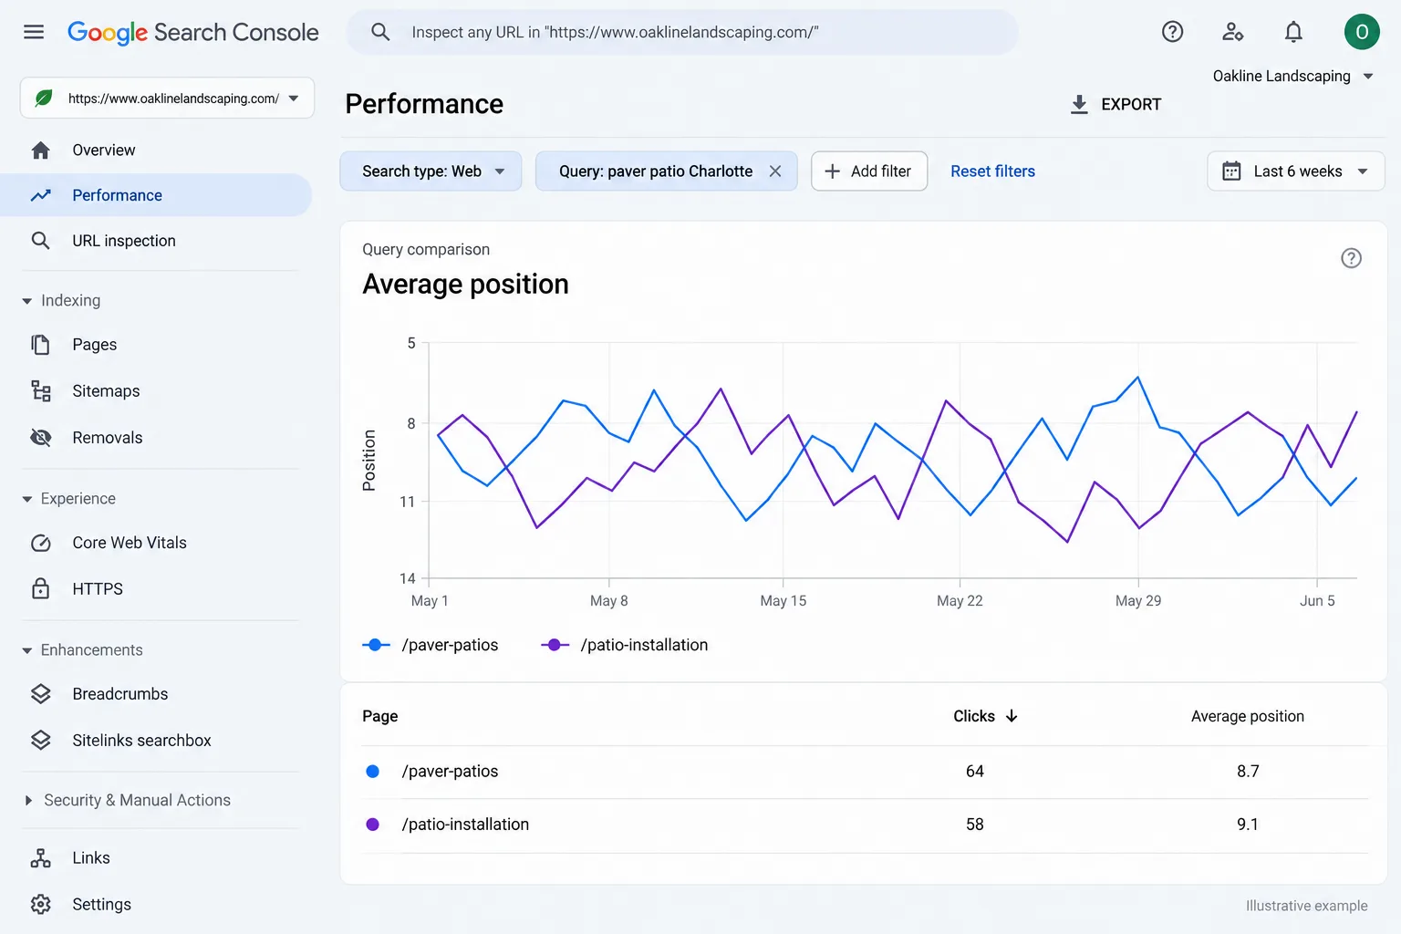The height and width of the screenshot is (934, 1401).
Task: Open the green account avatar O
Action: [x=1362, y=32]
